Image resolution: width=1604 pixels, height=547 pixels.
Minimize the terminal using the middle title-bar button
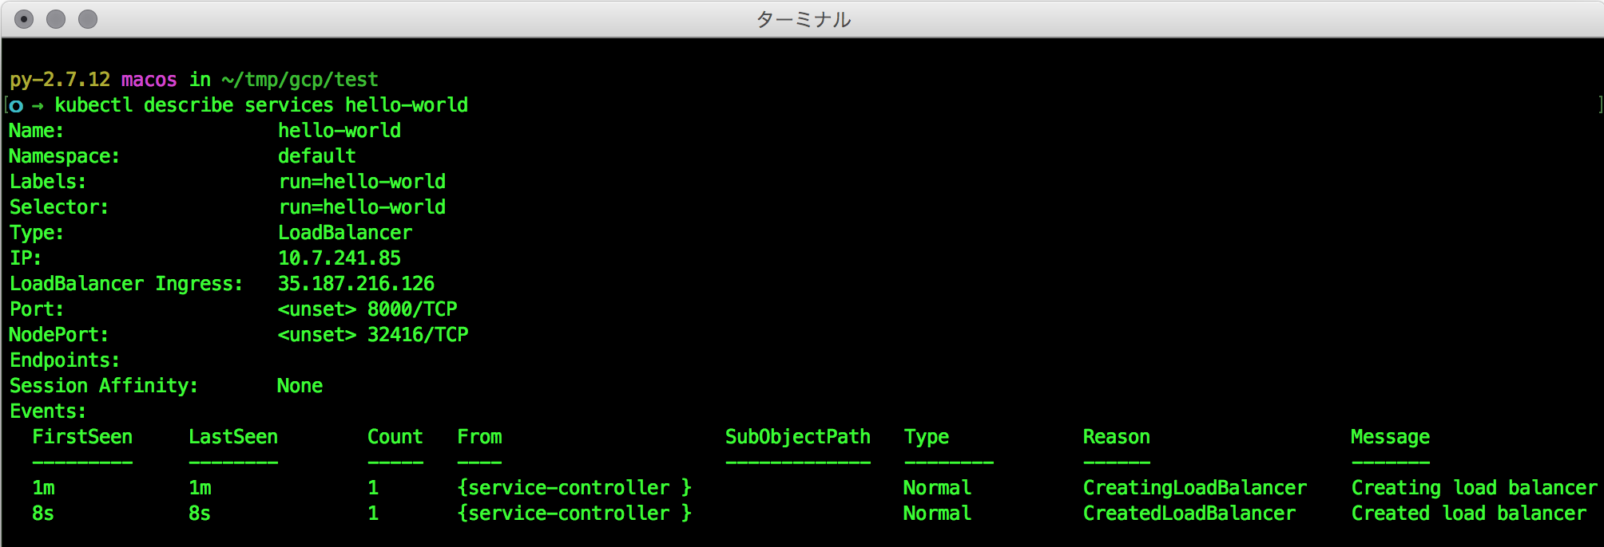tap(56, 19)
